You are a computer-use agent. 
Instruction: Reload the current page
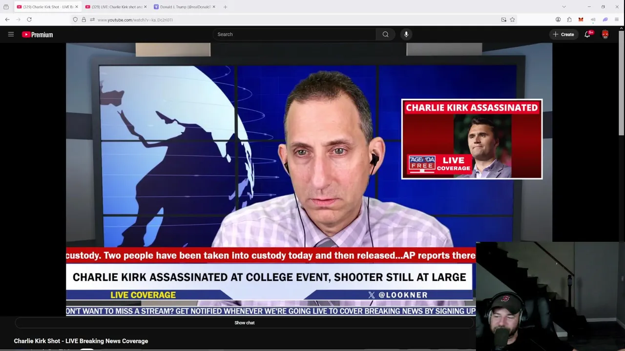coord(29,19)
